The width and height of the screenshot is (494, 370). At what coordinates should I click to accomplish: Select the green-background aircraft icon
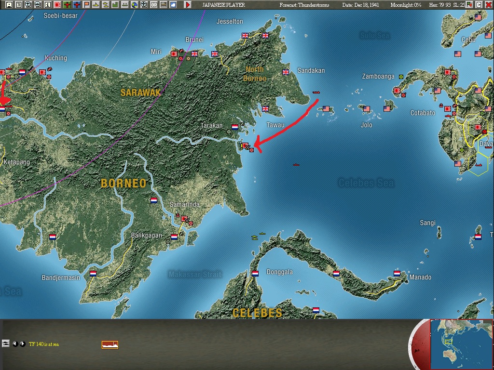[x=67, y=5]
